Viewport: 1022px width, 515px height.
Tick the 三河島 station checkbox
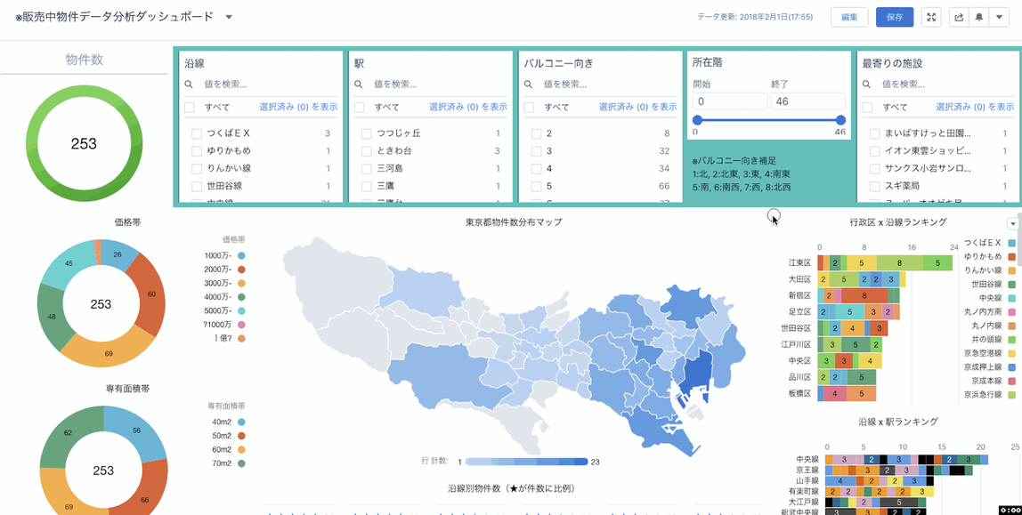(x=366, y=169)
